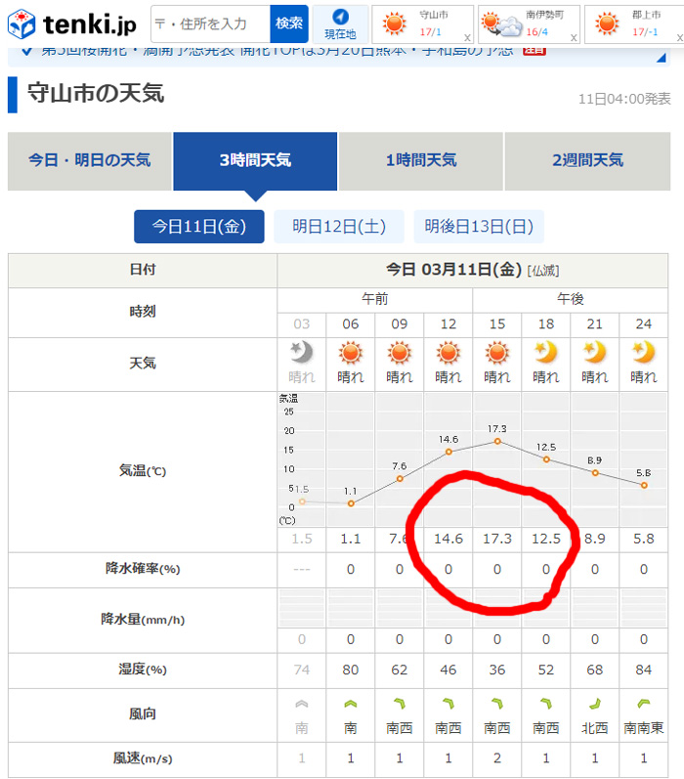The height and width of the screenshot is (779, 684).
Task: Show forecast for 明後日13日(日)
Action: click(x=479, y=227)
